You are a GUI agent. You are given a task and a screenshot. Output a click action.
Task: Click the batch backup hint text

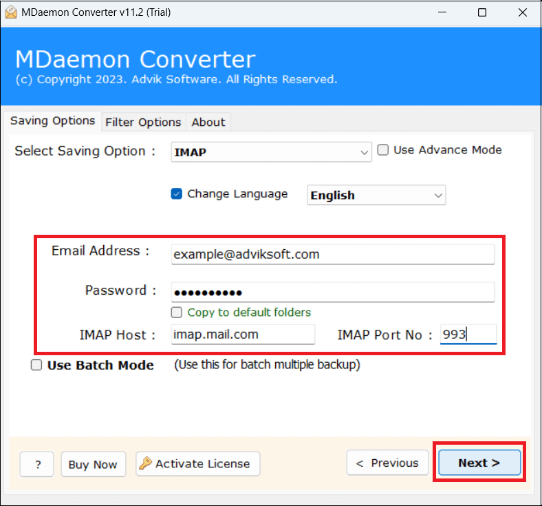click(267, 365)
